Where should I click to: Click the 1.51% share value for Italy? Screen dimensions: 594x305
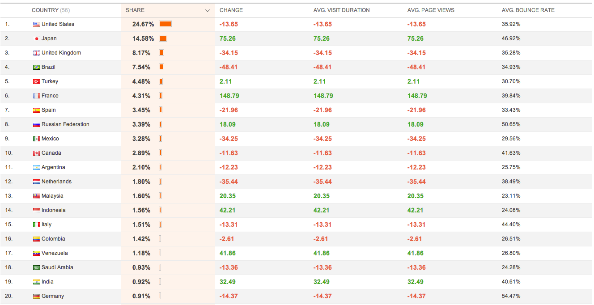(x=141, y=225)
